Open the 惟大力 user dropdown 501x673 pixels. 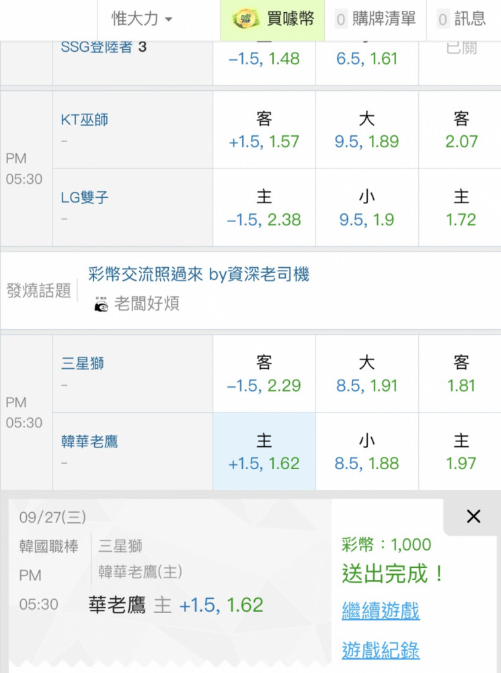pyautogui.click(x=142, y=19)
